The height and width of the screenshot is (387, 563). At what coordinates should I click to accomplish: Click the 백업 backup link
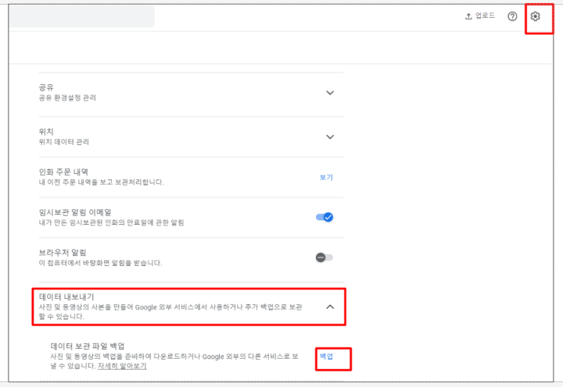pyautogui.click(x=326, y=357)
